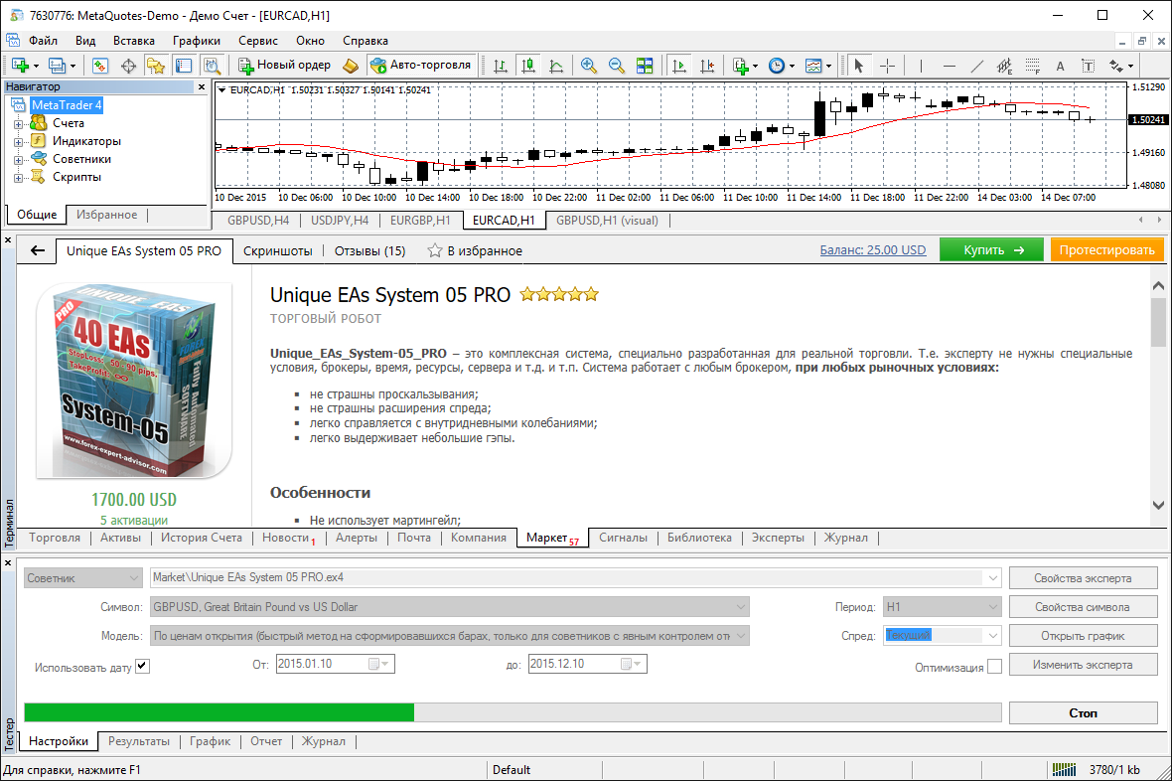Click the green testing progress bar

(x=219, y=712)
